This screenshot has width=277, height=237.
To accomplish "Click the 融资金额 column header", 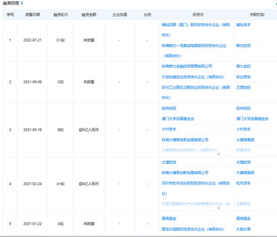I will pos(89,15).
